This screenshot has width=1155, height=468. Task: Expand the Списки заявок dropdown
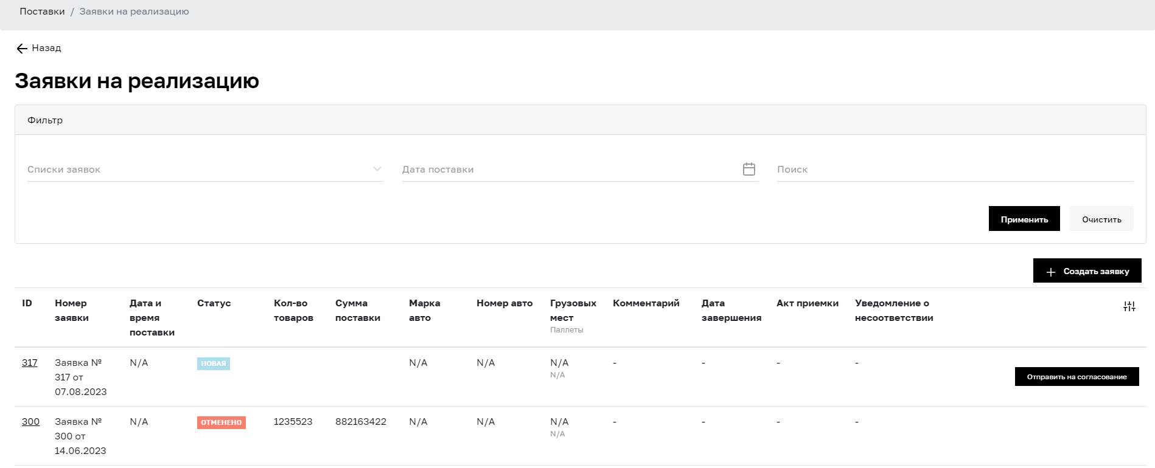(205, 169)
